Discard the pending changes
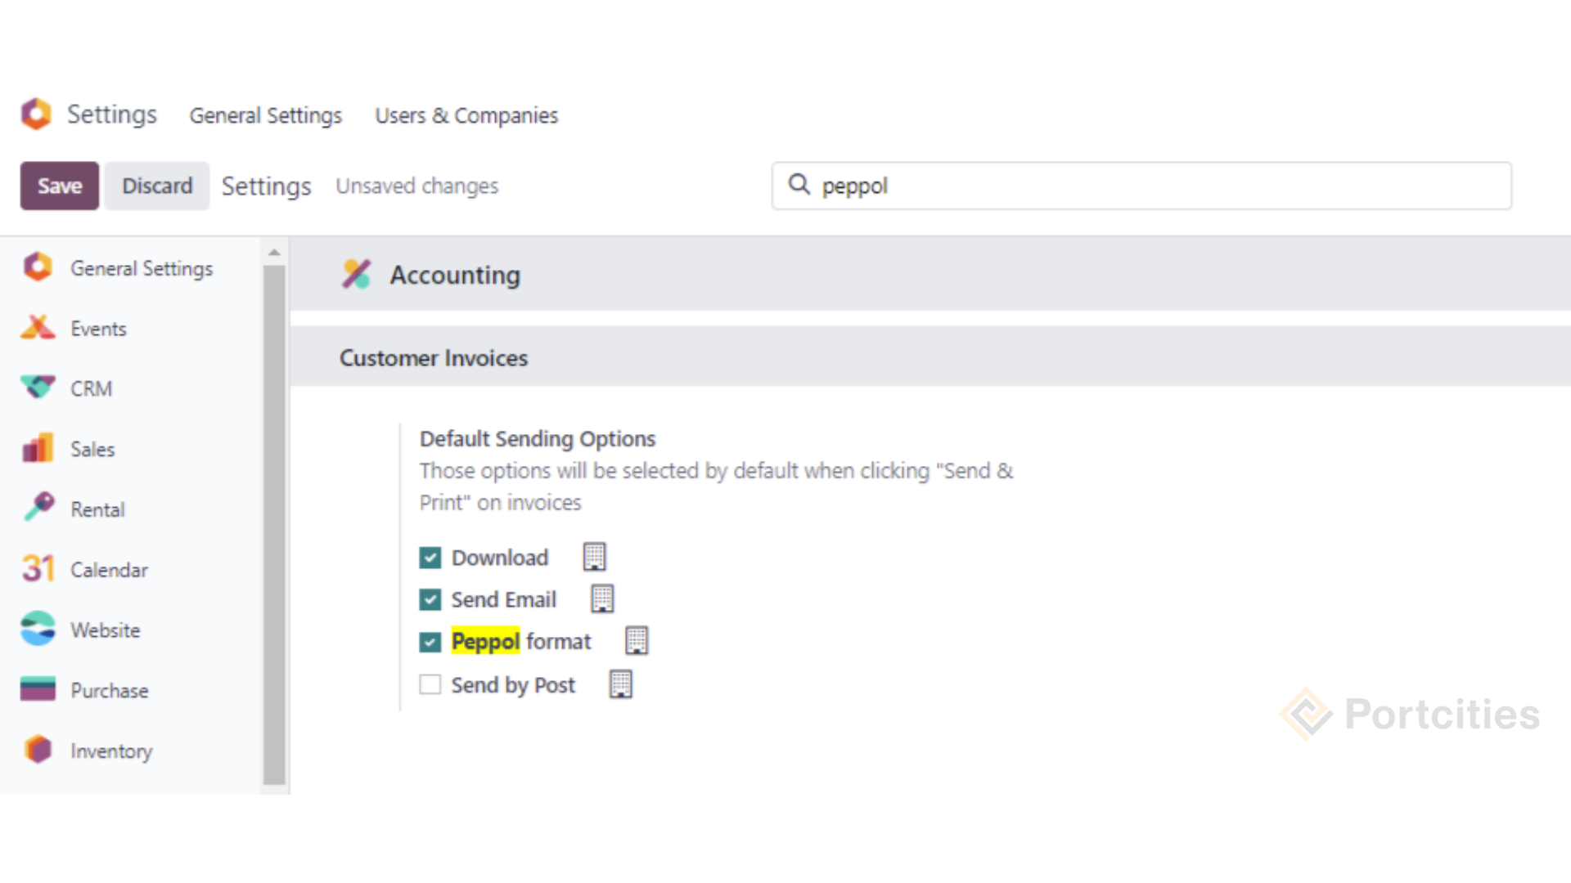This screenshot has height=883, width=1571. (156, 186)
